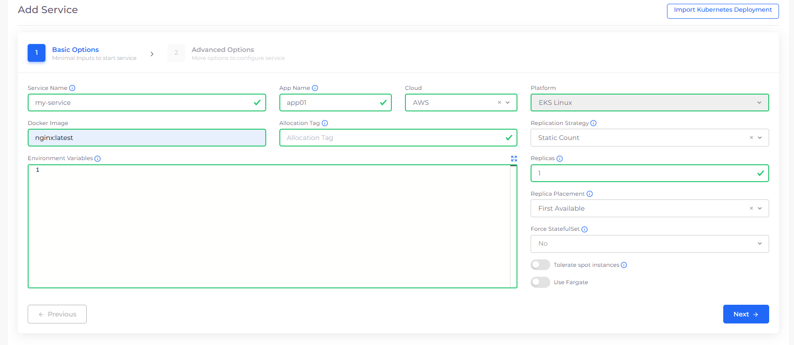Click into the Docker Image field
The width and height of the screenshot is (794, 345).
[x=147, y=138]
